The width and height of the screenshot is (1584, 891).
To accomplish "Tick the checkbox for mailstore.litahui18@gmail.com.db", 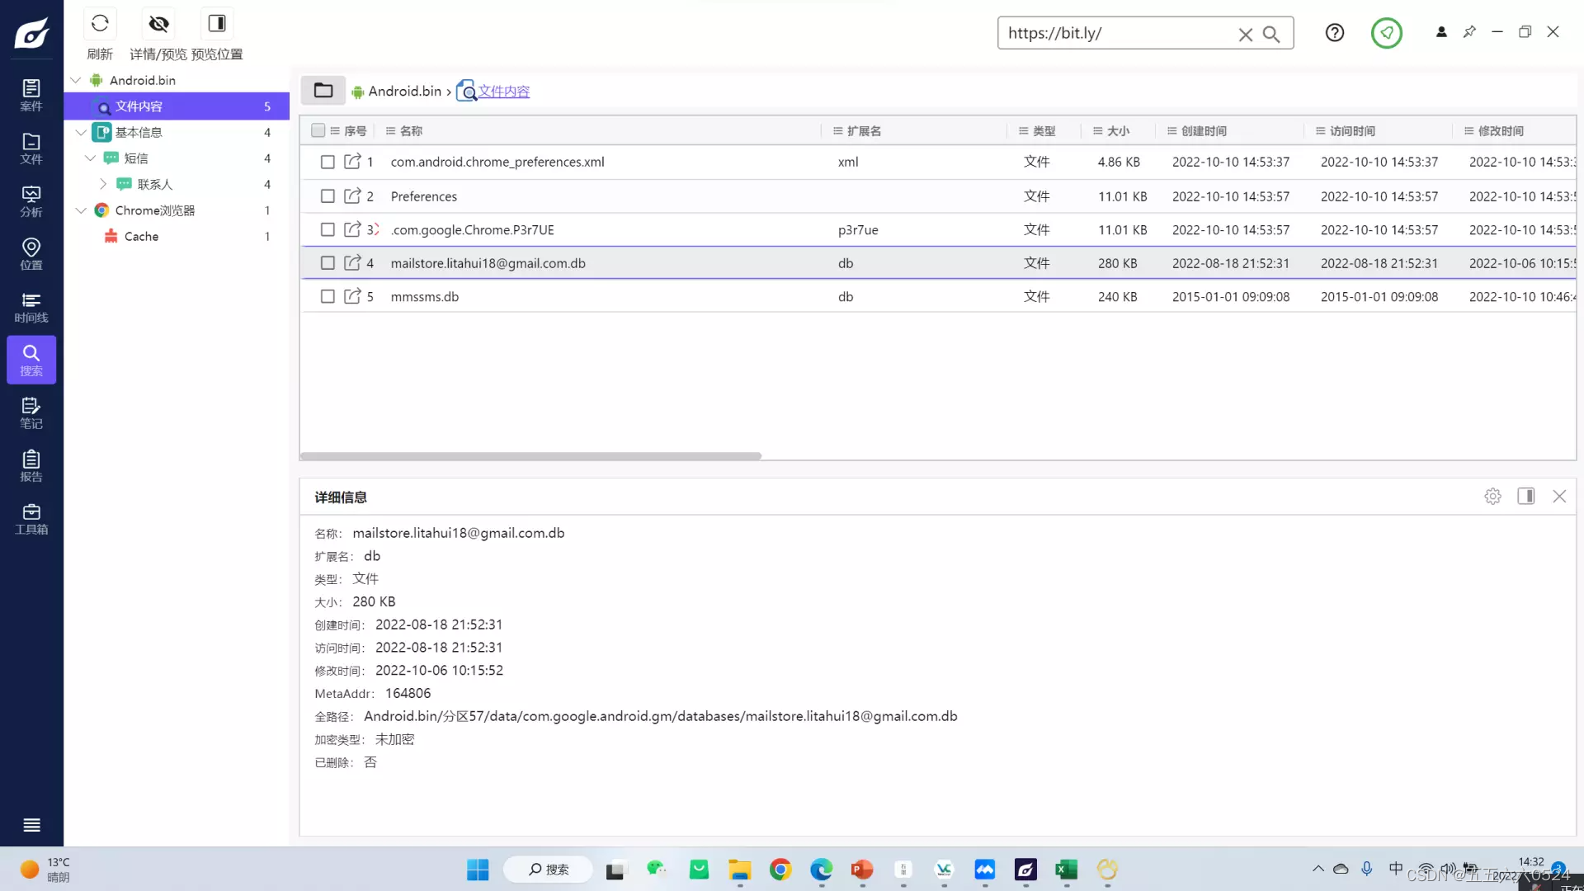I will 328,263.
